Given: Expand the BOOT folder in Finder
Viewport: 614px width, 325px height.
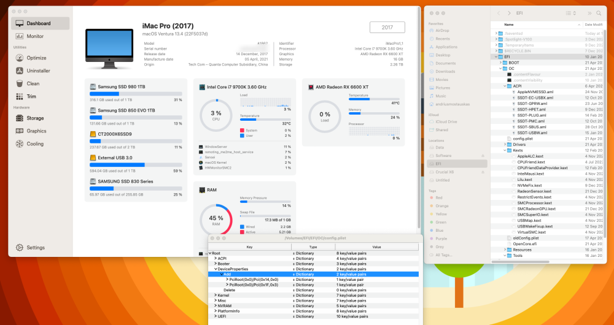Looking at the screenshot, I should tap(500, 63).
